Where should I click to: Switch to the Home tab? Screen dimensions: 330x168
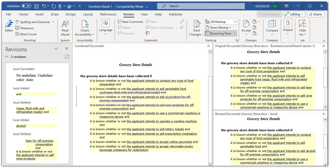[x=24, y=14]
